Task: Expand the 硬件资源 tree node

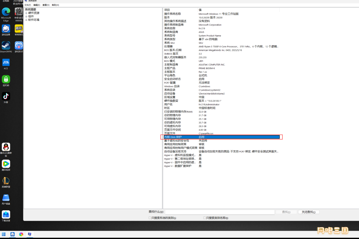Action: 26,13
